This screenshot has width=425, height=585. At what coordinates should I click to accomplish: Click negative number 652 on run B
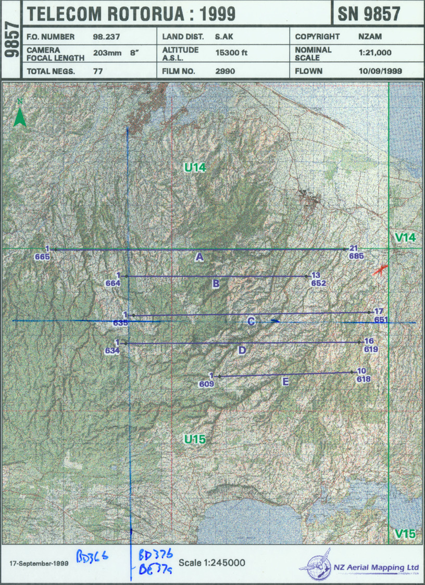[x=319, y=283]
